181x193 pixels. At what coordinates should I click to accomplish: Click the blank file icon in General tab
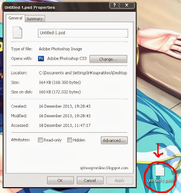(17, 32)
